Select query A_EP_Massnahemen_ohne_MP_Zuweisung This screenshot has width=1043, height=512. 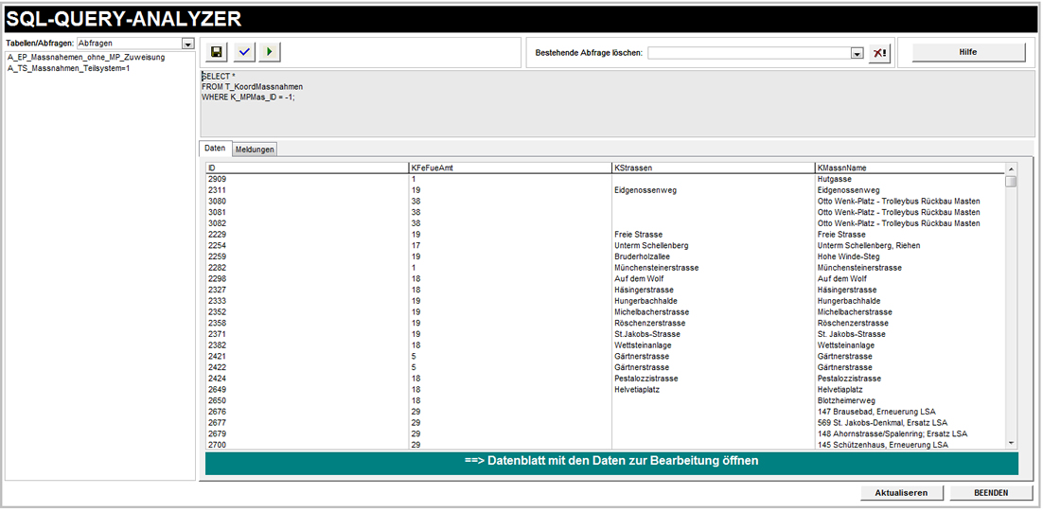(86, 58)
